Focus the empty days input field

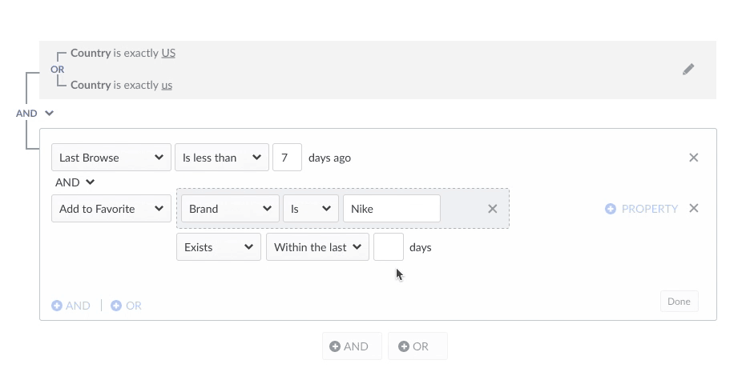click(389, 247)
